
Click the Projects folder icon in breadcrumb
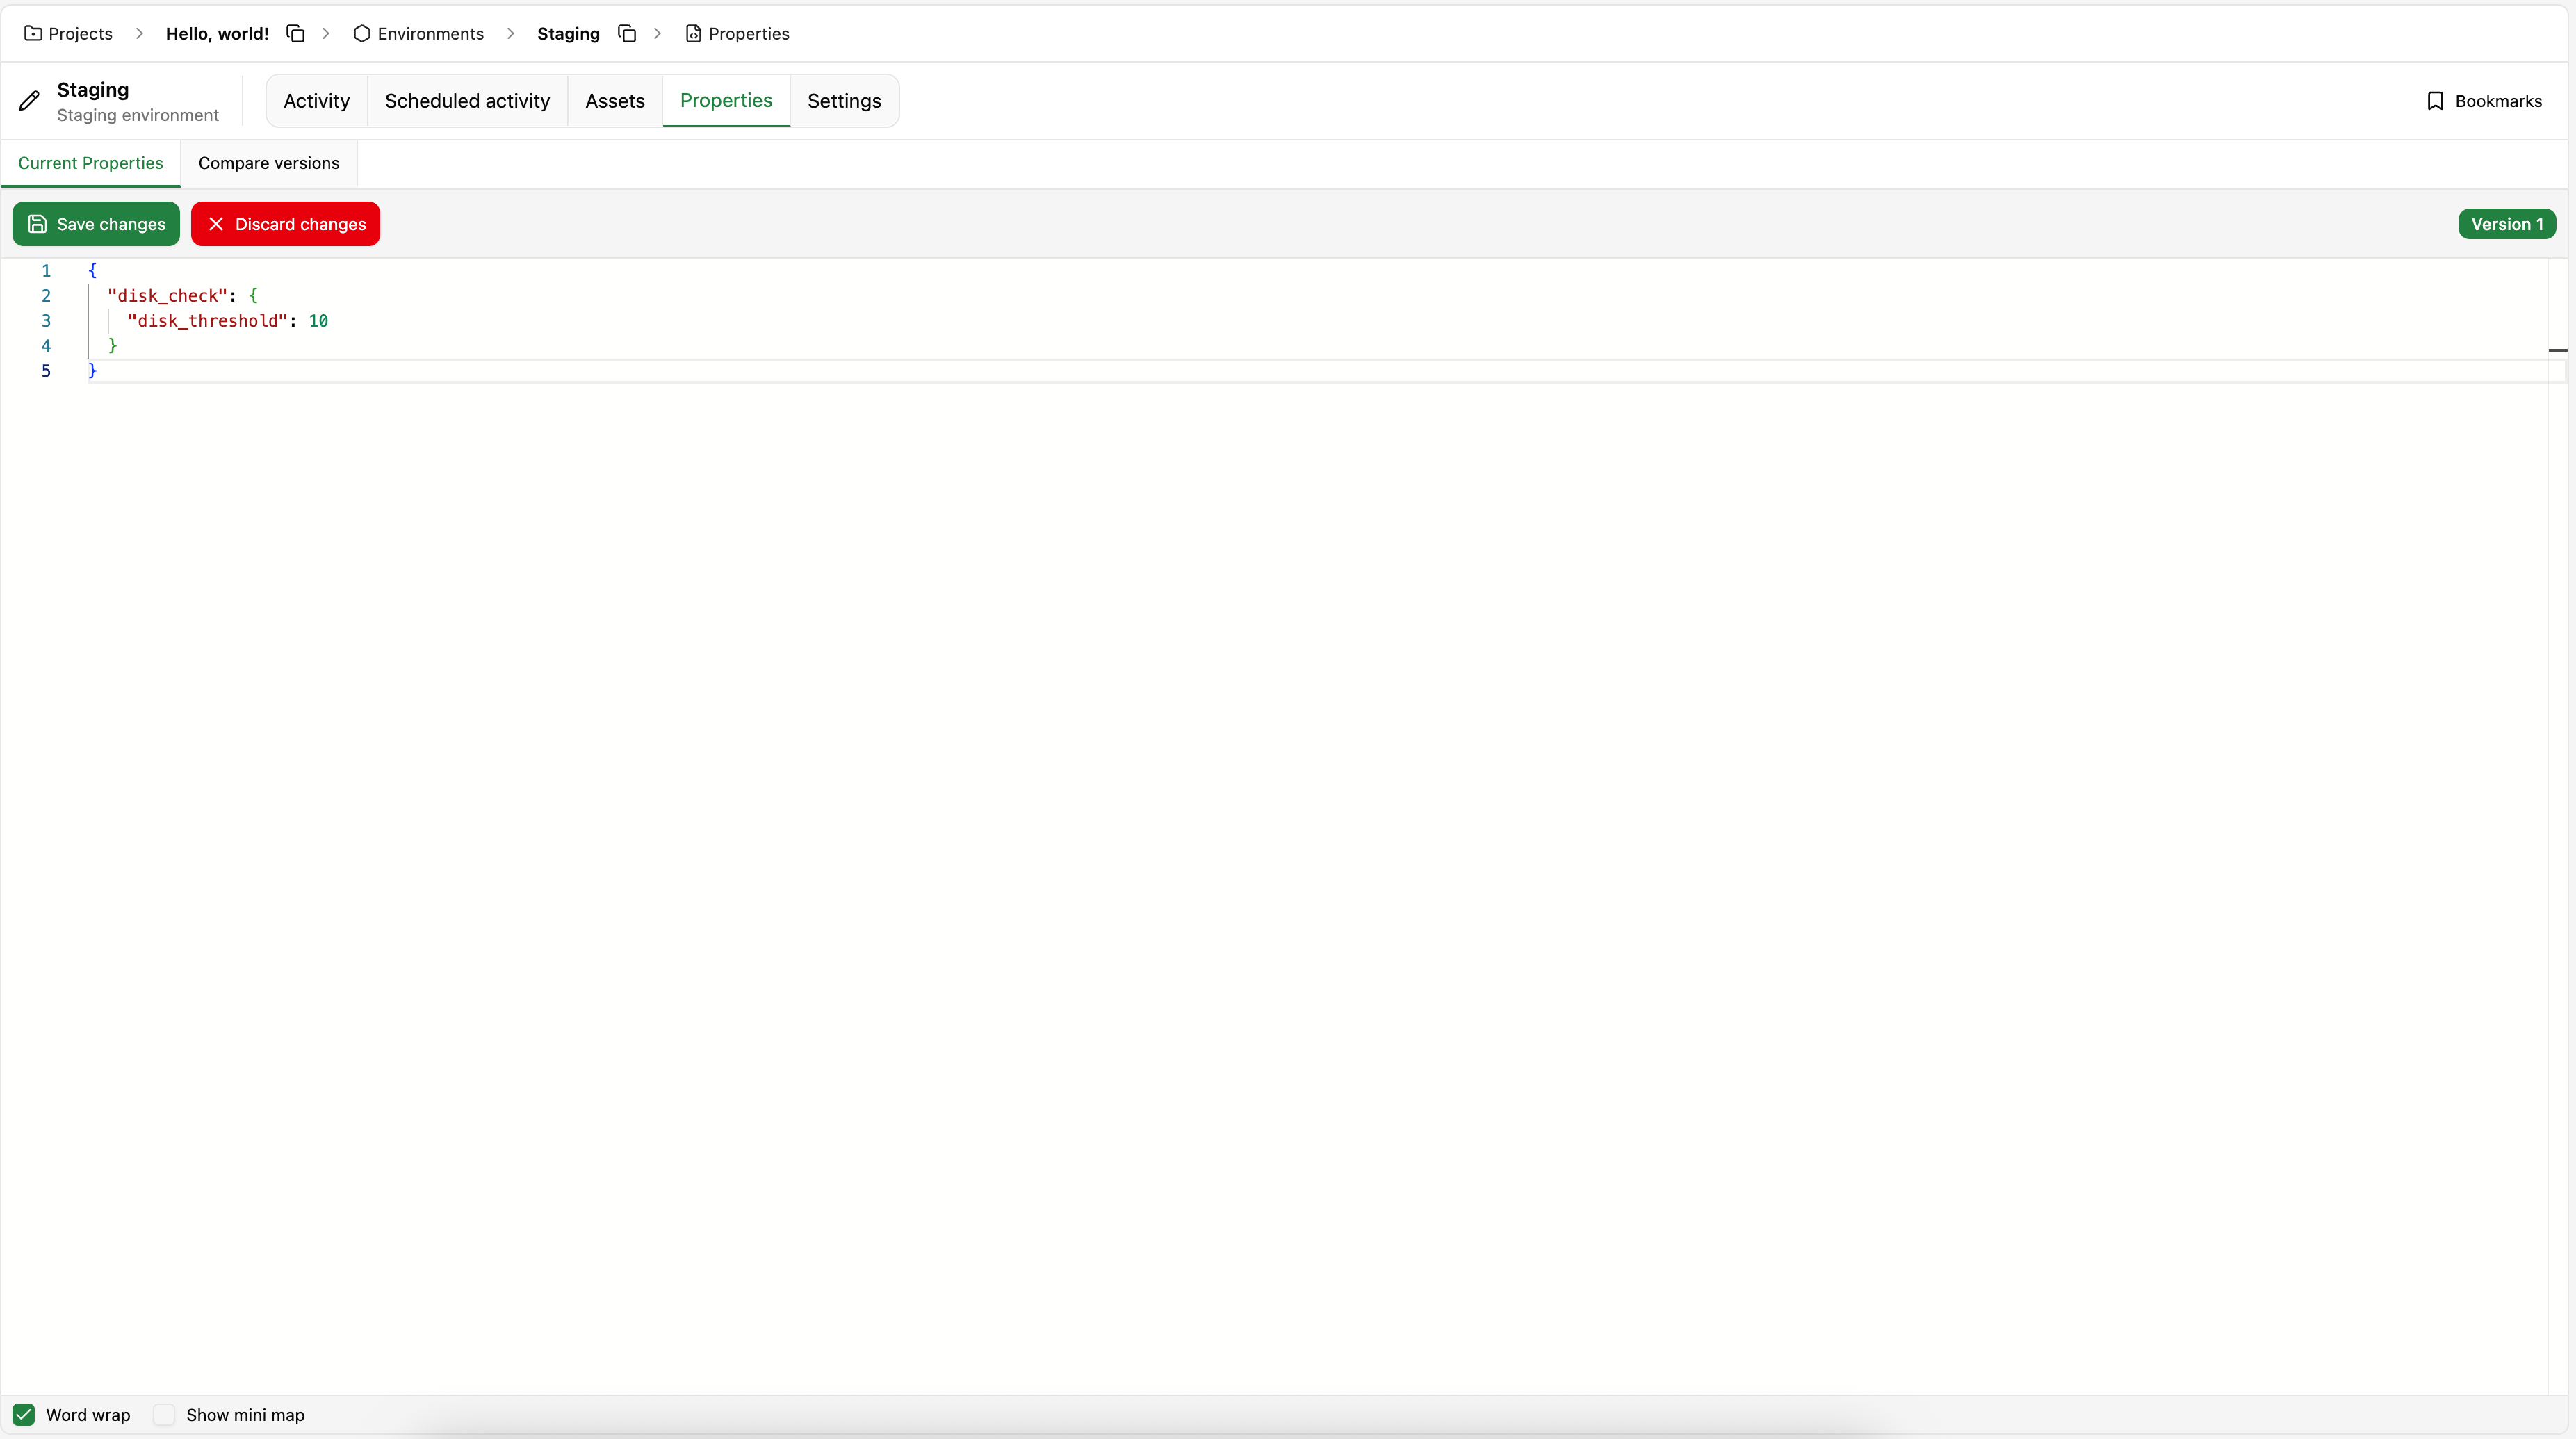[x=33, y=34]
